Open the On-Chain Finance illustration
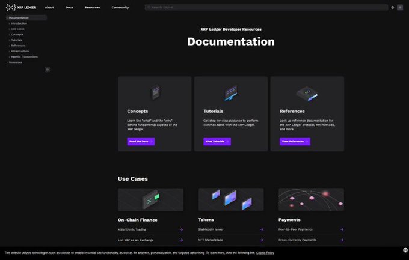409x260 pixels. [x=150, y=199]
